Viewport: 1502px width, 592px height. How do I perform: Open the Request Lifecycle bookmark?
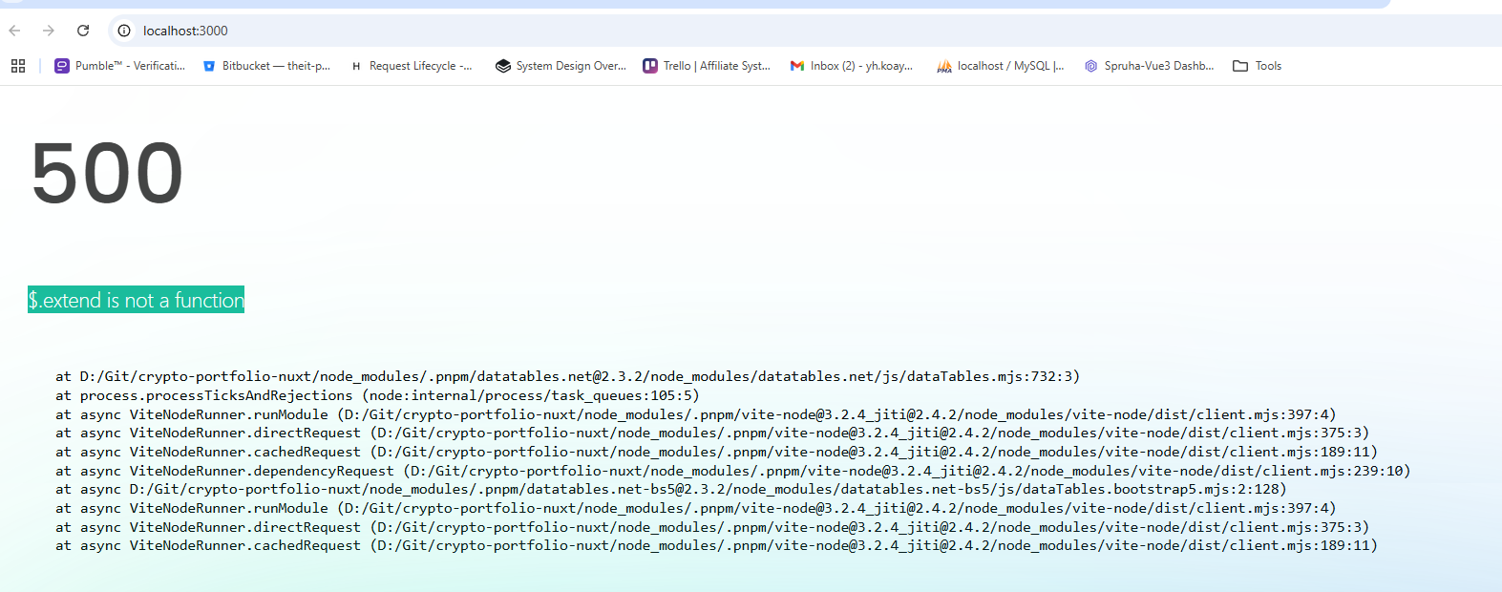(x=412, y=66)
